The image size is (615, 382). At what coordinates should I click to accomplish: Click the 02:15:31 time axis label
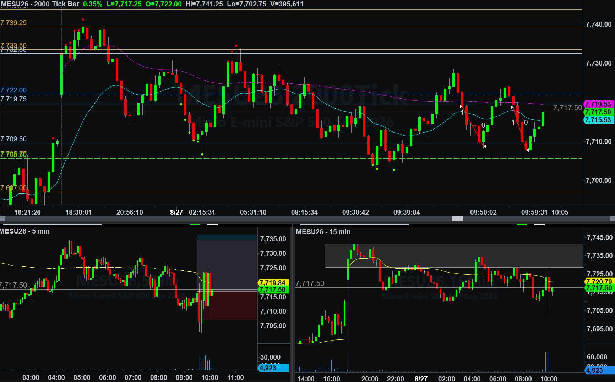tap(202, 212)
